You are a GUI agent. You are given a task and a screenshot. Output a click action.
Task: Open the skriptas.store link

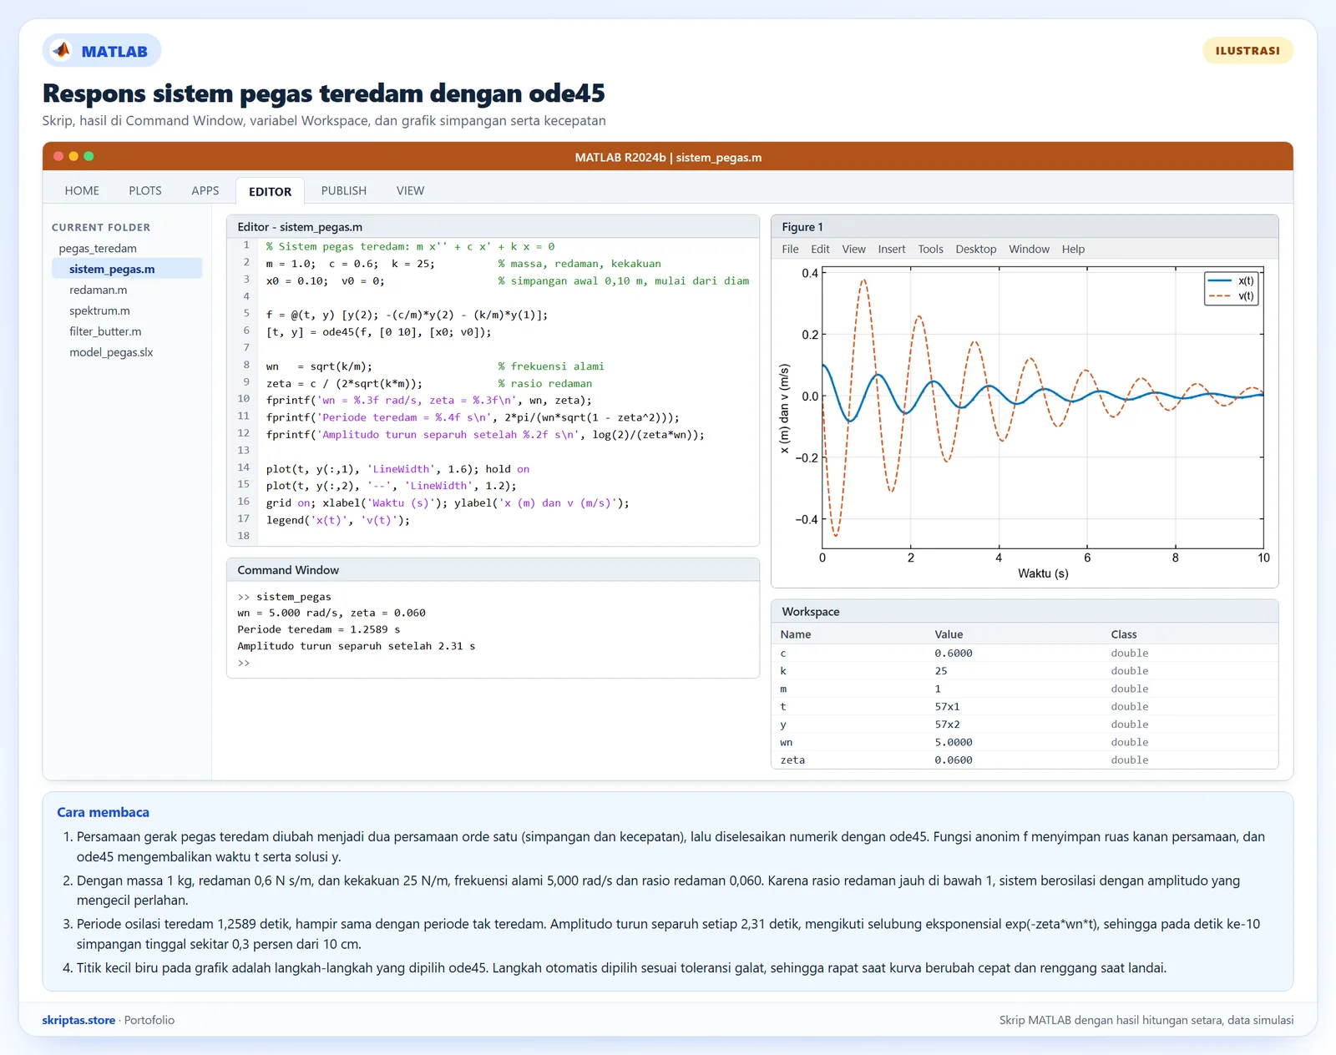(78, 1020)
